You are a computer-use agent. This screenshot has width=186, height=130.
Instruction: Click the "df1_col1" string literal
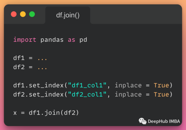click(87, 85)
